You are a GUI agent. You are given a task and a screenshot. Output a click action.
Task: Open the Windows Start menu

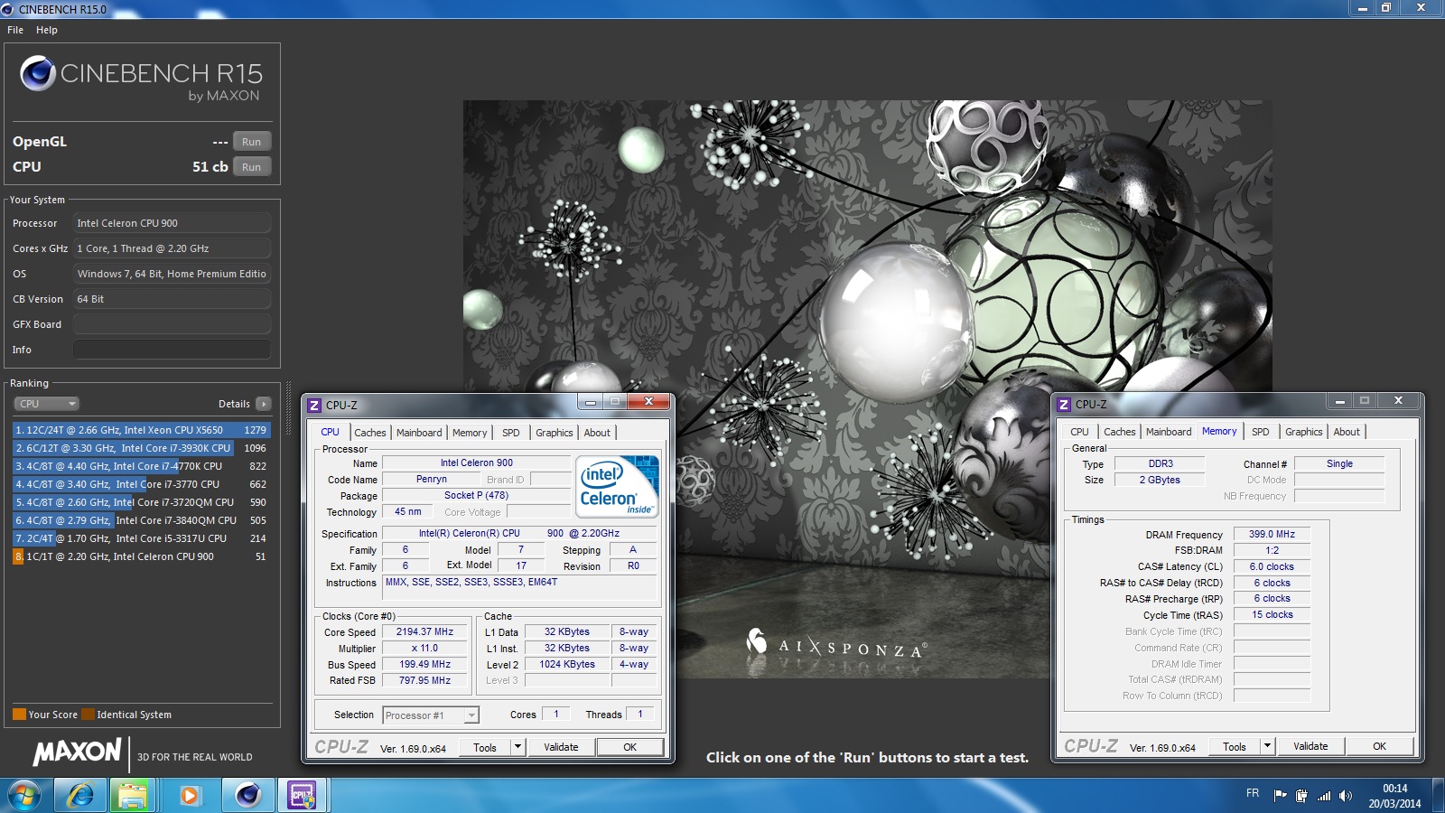click(x=24, y=796)
